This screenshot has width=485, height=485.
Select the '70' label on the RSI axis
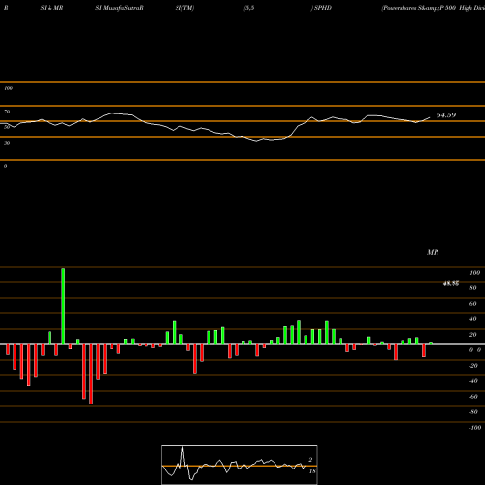7,112
